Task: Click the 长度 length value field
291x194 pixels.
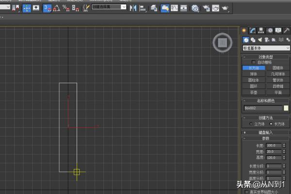Action: (274, 145)
